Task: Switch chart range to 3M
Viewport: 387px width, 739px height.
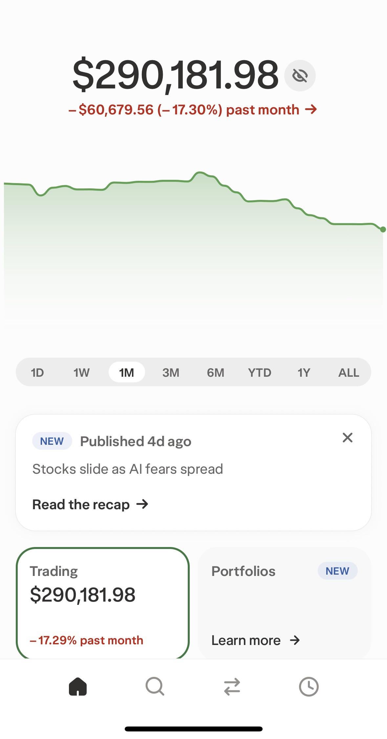Action: pyautogui.click(x=171, y=372)
